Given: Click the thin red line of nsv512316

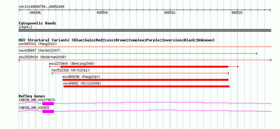Looking at the screenshot, I should pos(140,73).
